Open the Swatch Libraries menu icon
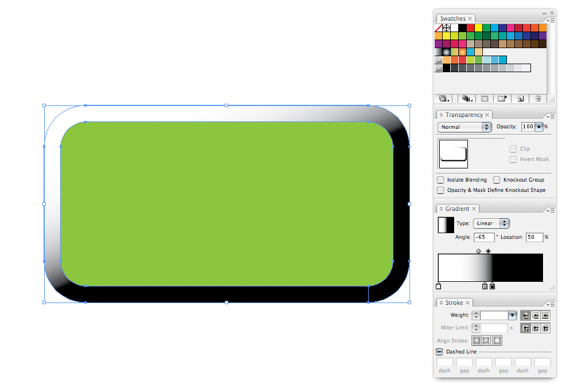 [x=444, y=99]
